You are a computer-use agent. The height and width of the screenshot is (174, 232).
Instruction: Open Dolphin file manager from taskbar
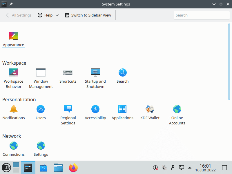[x=58, y=168]
